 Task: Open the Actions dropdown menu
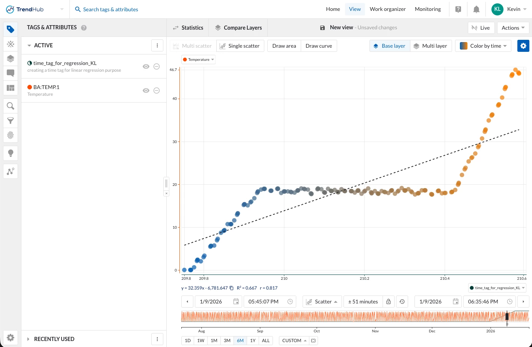pyautogui.click(x=513, y=28)
